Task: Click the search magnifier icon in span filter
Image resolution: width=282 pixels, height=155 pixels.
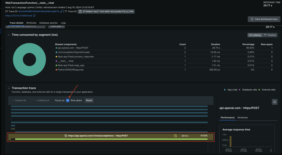Action: 8,26
